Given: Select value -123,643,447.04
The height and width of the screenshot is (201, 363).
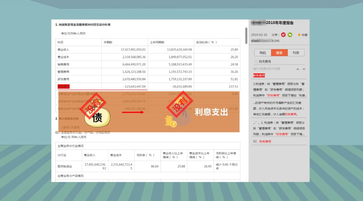Looking at the screenshot, I should coord(135,86).
